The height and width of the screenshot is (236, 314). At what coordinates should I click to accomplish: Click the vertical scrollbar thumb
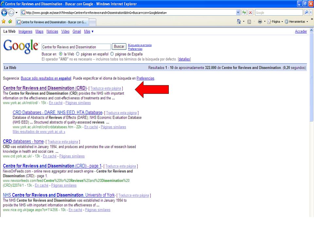coord(312,77)
